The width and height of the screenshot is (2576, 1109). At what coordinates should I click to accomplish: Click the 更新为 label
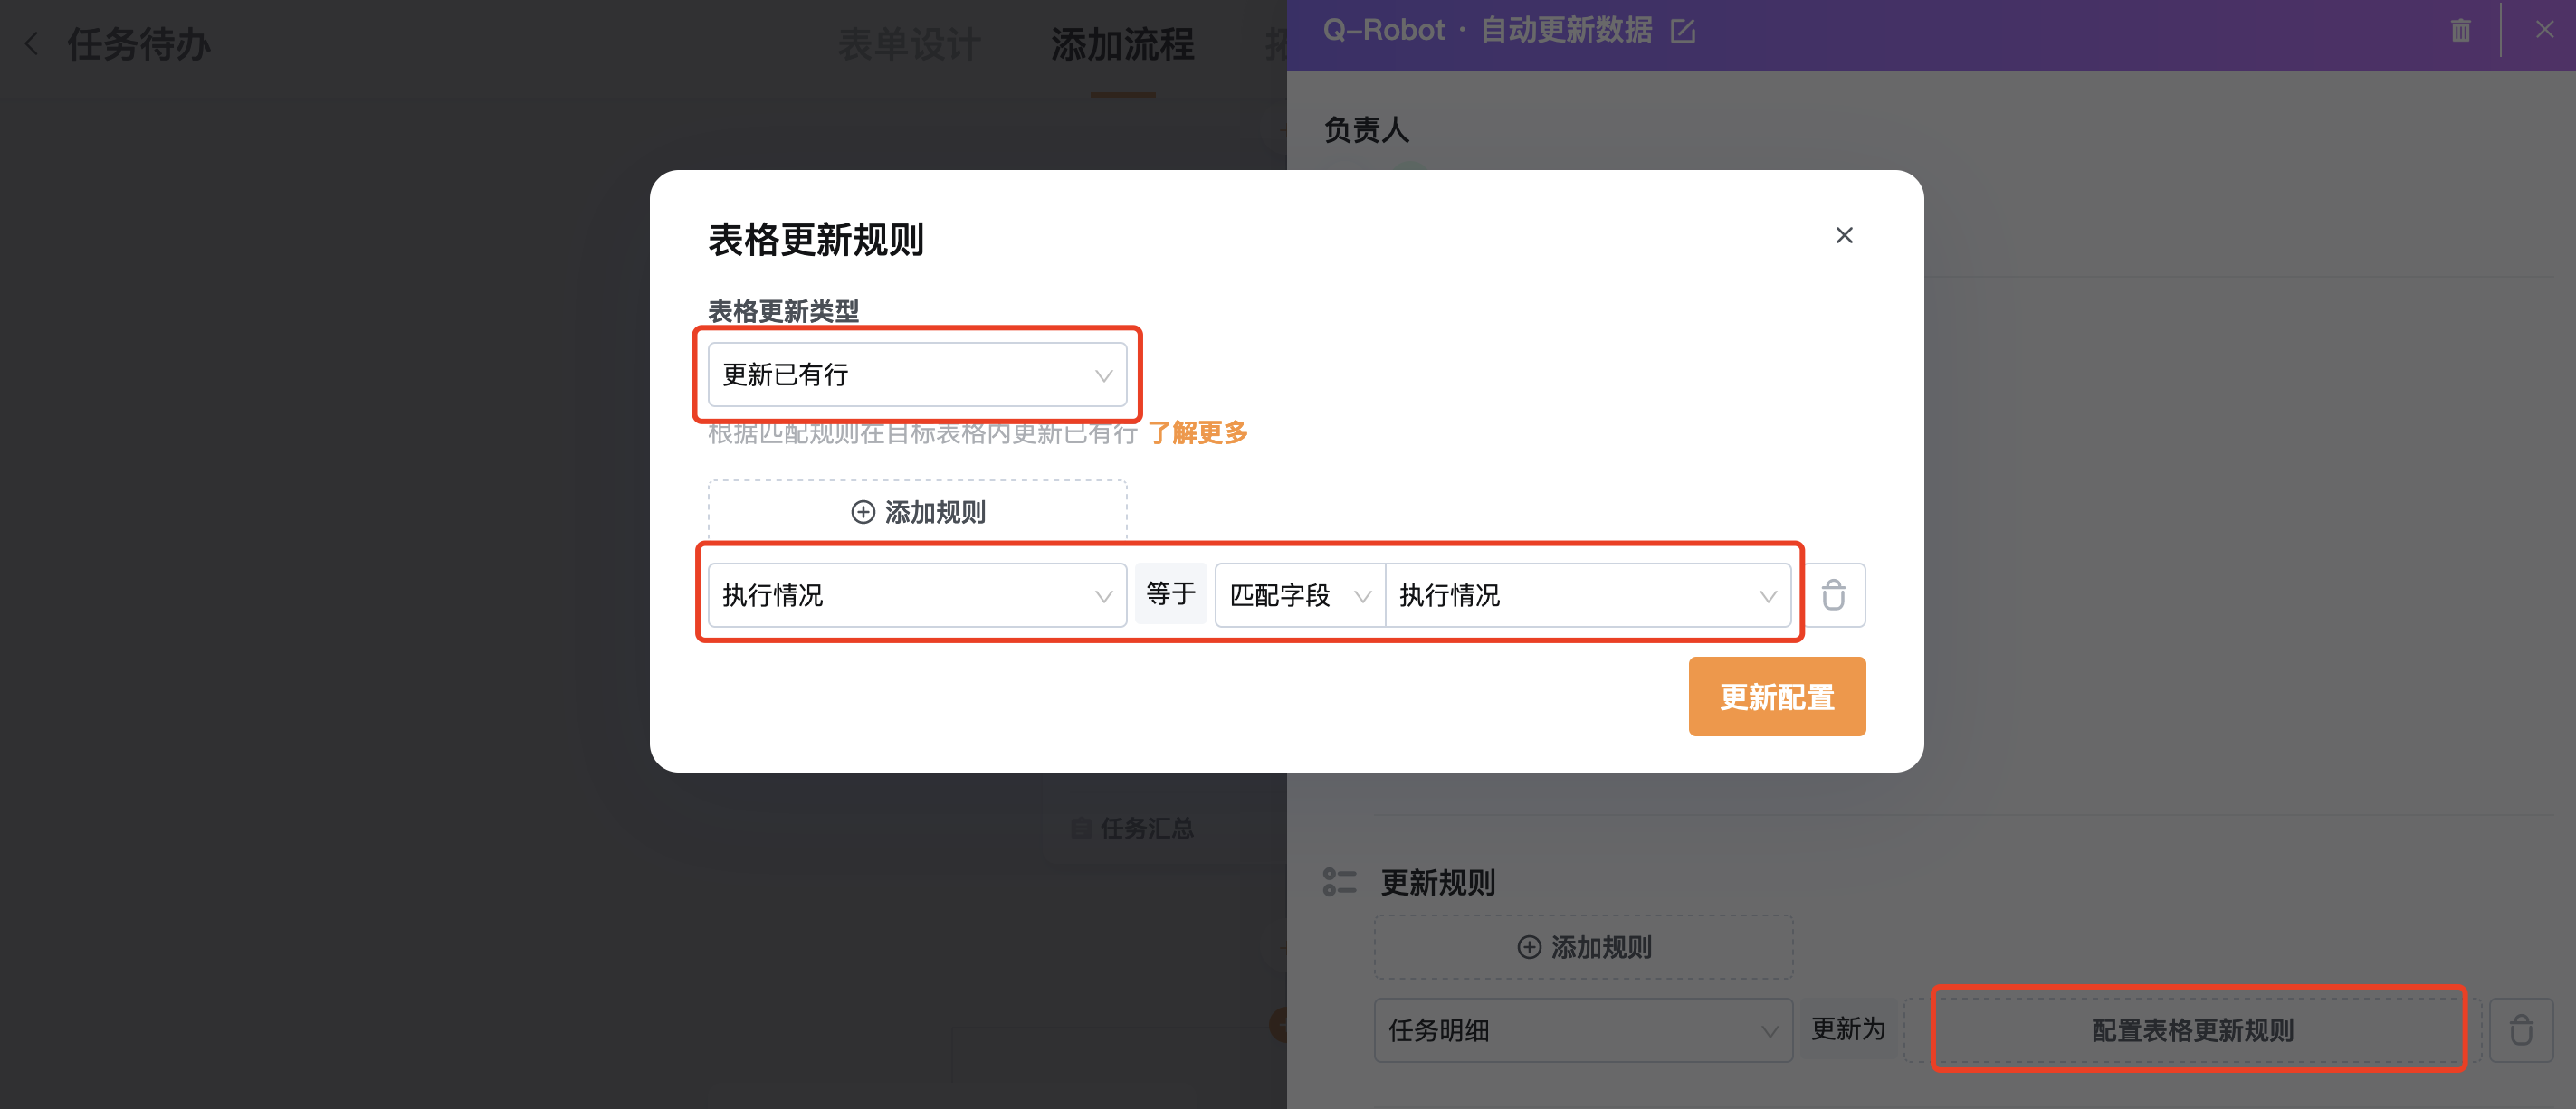pyautogui.click(x=1848, y=1029)
